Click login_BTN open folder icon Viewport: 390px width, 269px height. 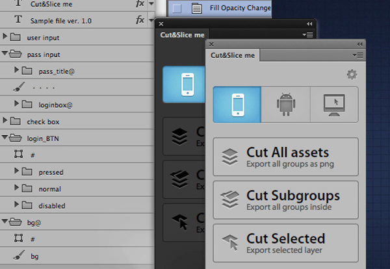tap(16, 138)
